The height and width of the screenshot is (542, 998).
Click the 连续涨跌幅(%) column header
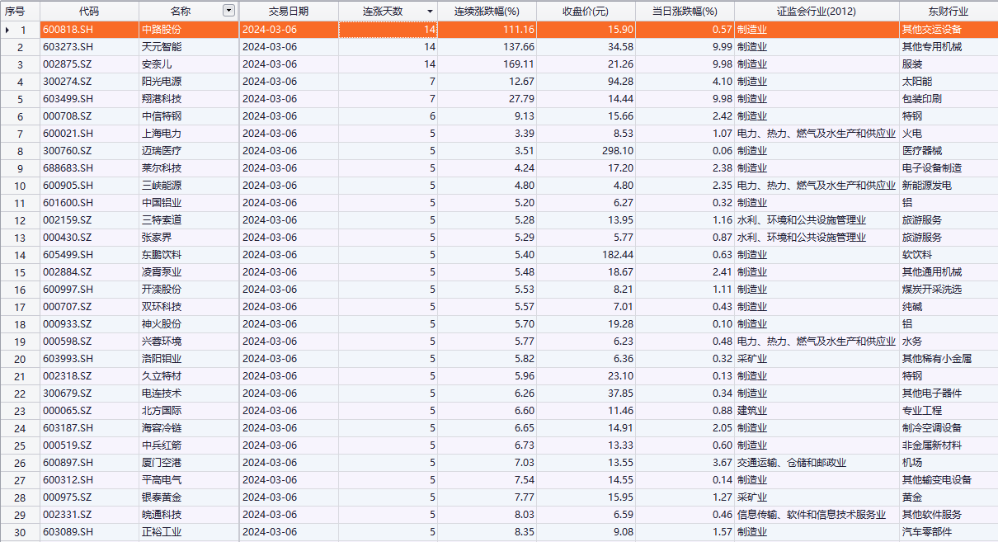pyautogui.click(x=487, y=12)
